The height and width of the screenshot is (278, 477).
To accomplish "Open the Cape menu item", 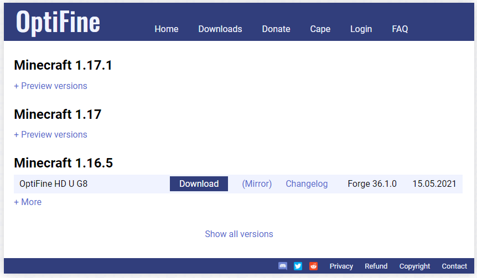I will tap(320, 29).
